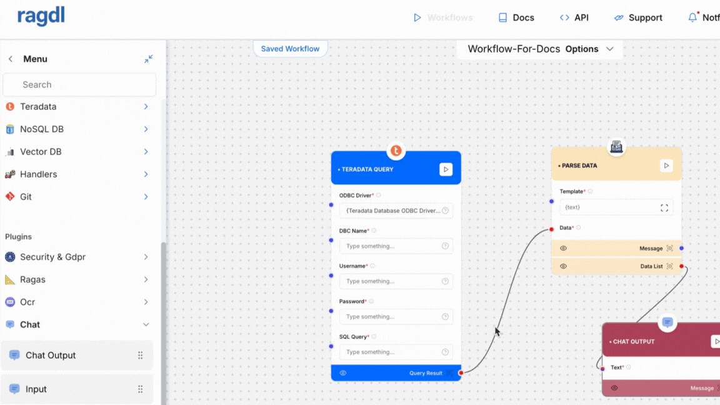This screenshot has width=720, height=405.
Task: Open the Workflows nav item
Action: pyautogui.click(x=442, y=17)
